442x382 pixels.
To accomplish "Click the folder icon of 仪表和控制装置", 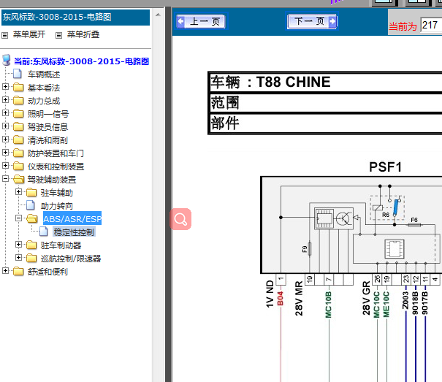I will (x=18, y=166).
